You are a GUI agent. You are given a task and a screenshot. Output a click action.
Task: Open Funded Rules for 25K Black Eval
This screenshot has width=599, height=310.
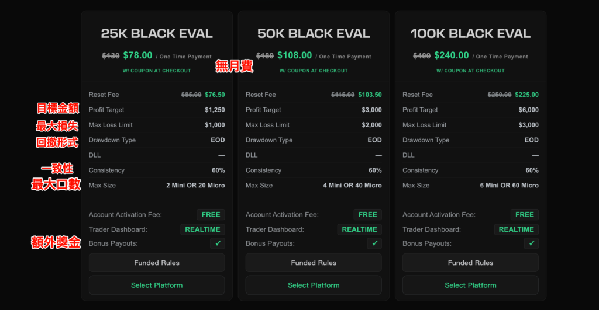coord(157,263)
